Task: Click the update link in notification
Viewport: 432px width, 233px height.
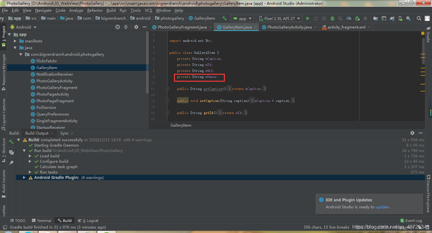Action: click(x=382, y=207)
